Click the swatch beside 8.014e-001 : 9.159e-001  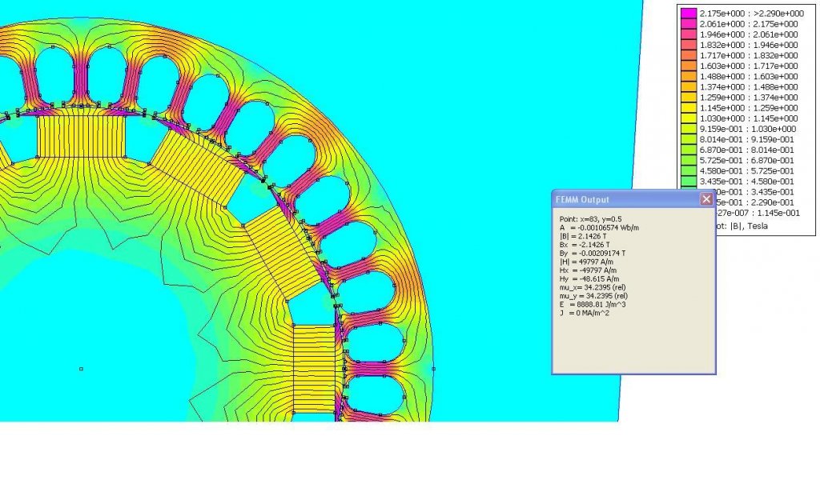click(x=689, y=139)
